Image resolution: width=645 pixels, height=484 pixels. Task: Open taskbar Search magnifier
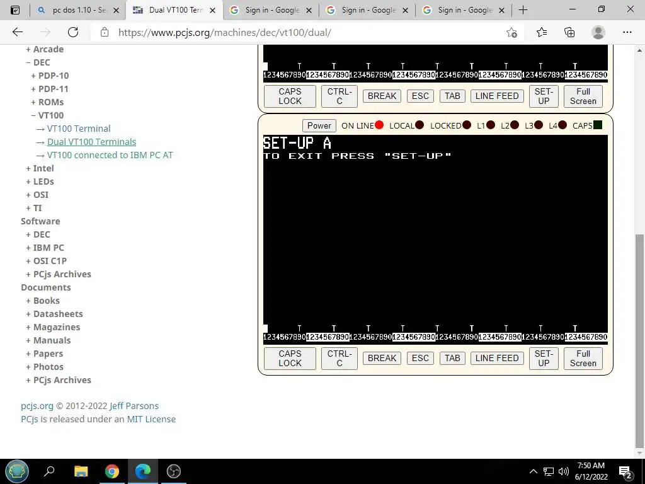tap(49, 471)
